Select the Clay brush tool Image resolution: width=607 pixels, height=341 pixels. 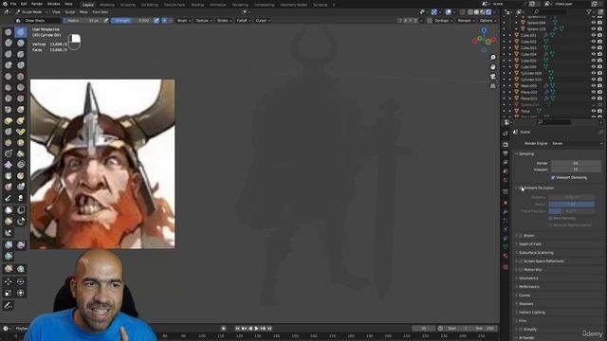9,43
